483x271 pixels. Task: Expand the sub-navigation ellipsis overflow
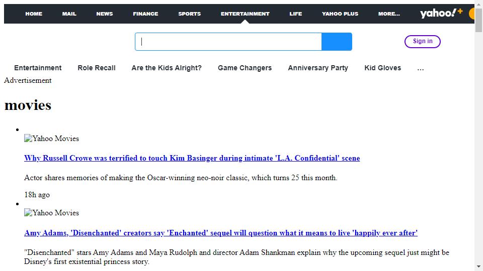click(421, 68)
